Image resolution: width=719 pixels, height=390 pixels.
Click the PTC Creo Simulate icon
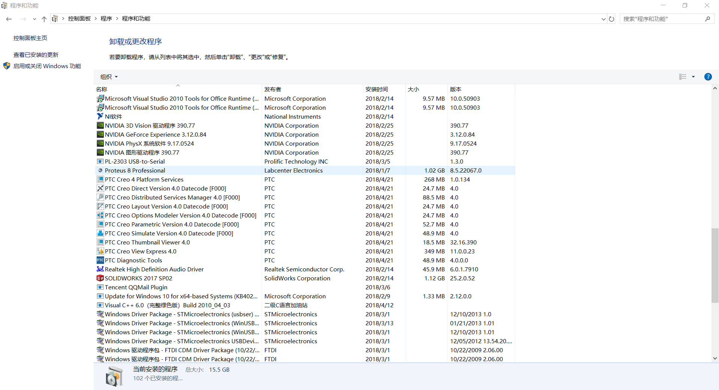(100, 233)
